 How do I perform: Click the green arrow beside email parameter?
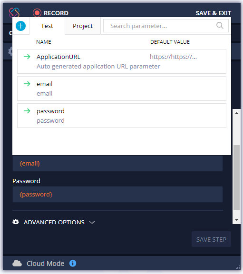27,84
